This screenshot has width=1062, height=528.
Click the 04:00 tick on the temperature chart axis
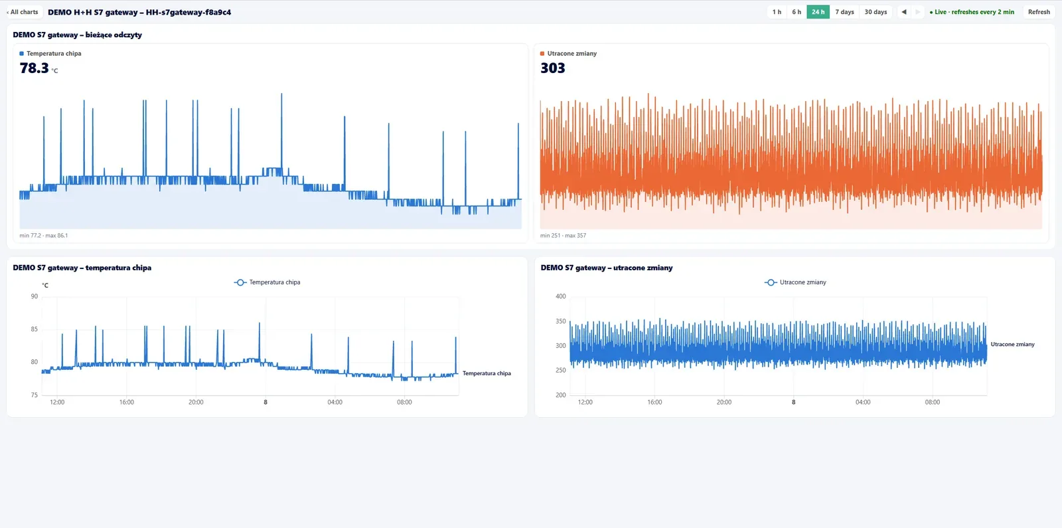coord(335,402)
